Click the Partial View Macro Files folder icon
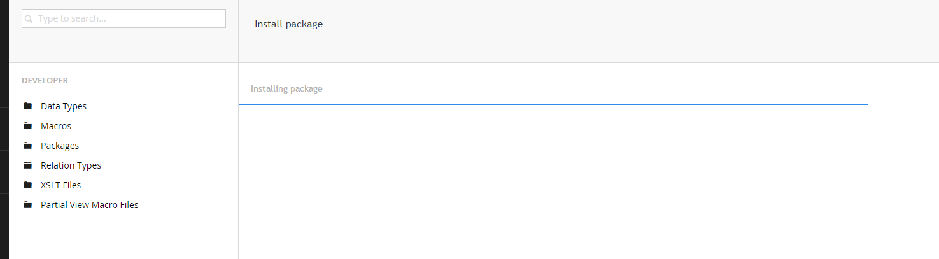This screenshot has width=939, height=259. (x=27, y=205)
